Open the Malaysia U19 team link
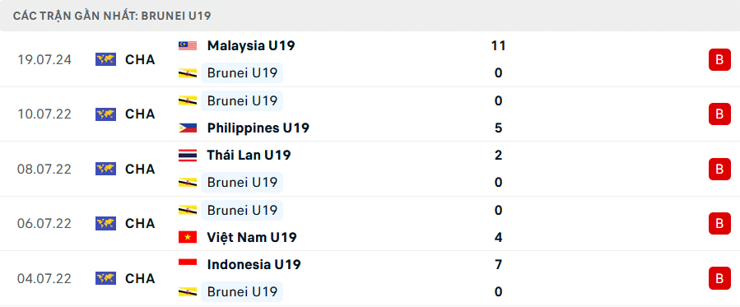Image resolution: width=740 pixels, height=307 pixels. pyautogui.click(x=251, y=46)
